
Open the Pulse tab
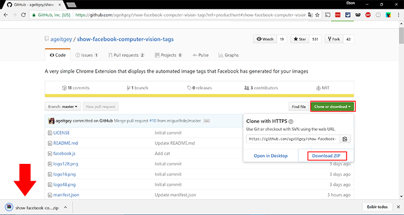(x=201, y=55)
